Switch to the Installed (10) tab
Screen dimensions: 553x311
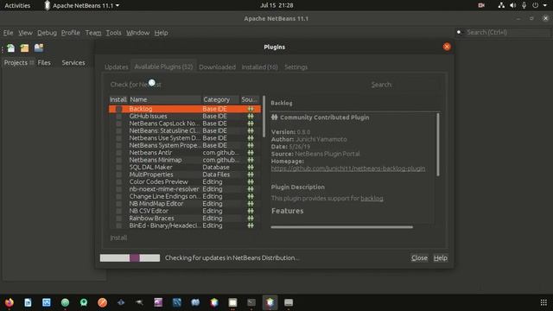coord(259,67)
